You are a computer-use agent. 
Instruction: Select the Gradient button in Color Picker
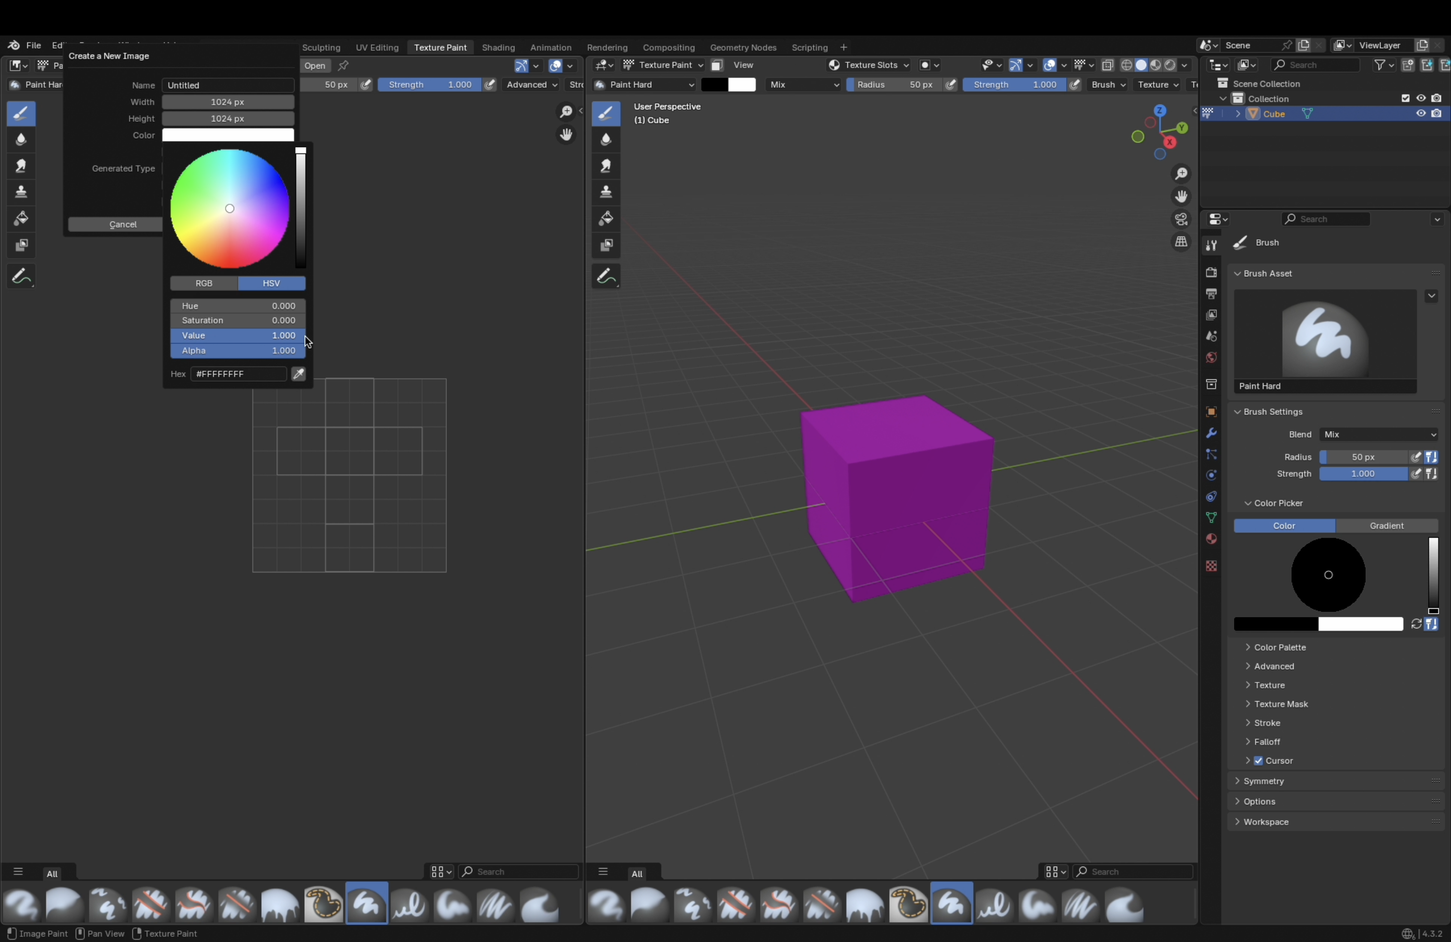[1386, 526]
